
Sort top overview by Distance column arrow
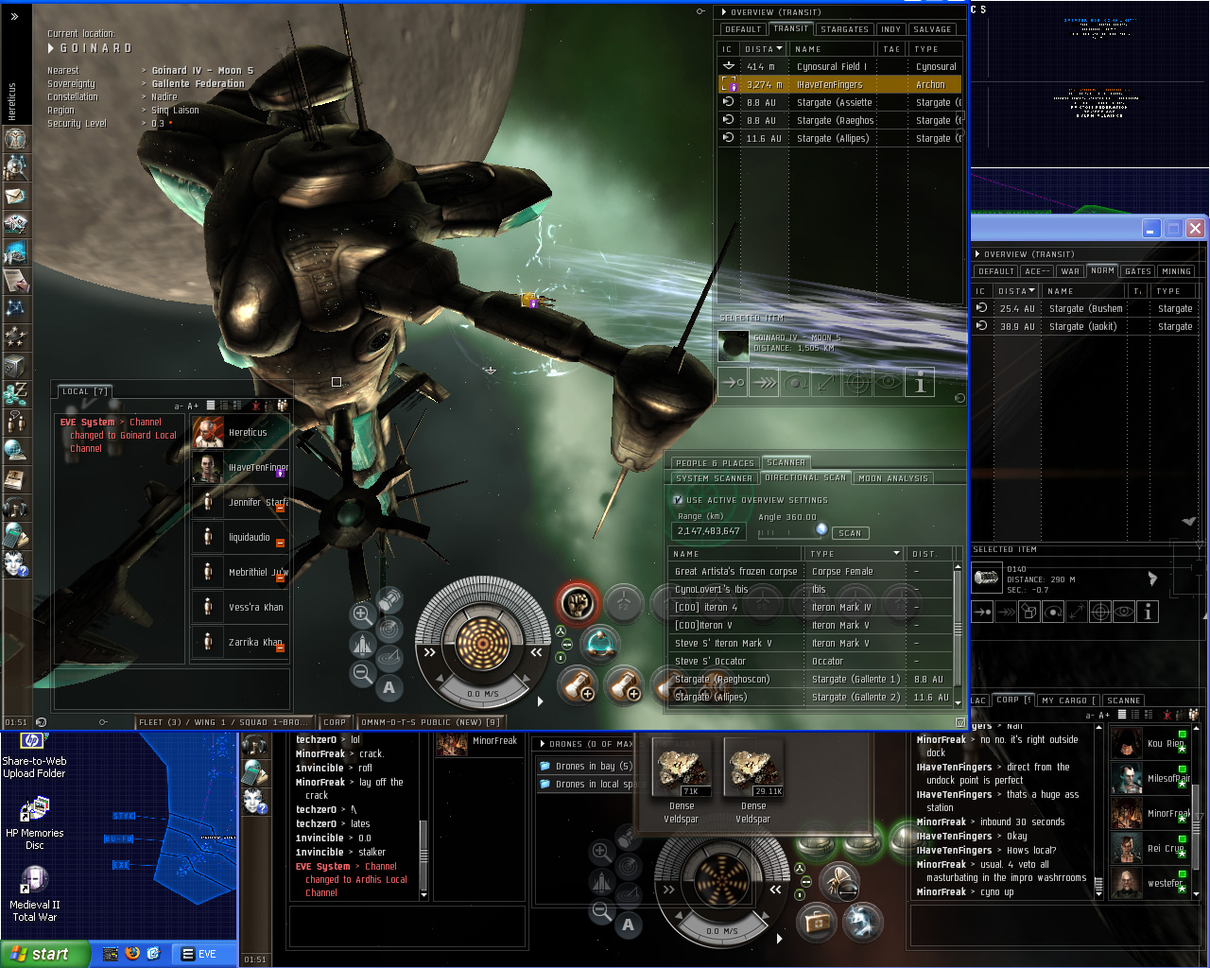coord(779,49)
